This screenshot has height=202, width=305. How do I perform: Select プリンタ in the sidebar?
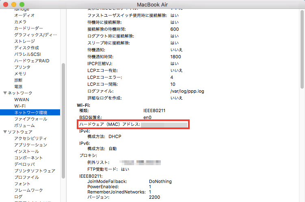pyautogui.click(x=22, y=67)
